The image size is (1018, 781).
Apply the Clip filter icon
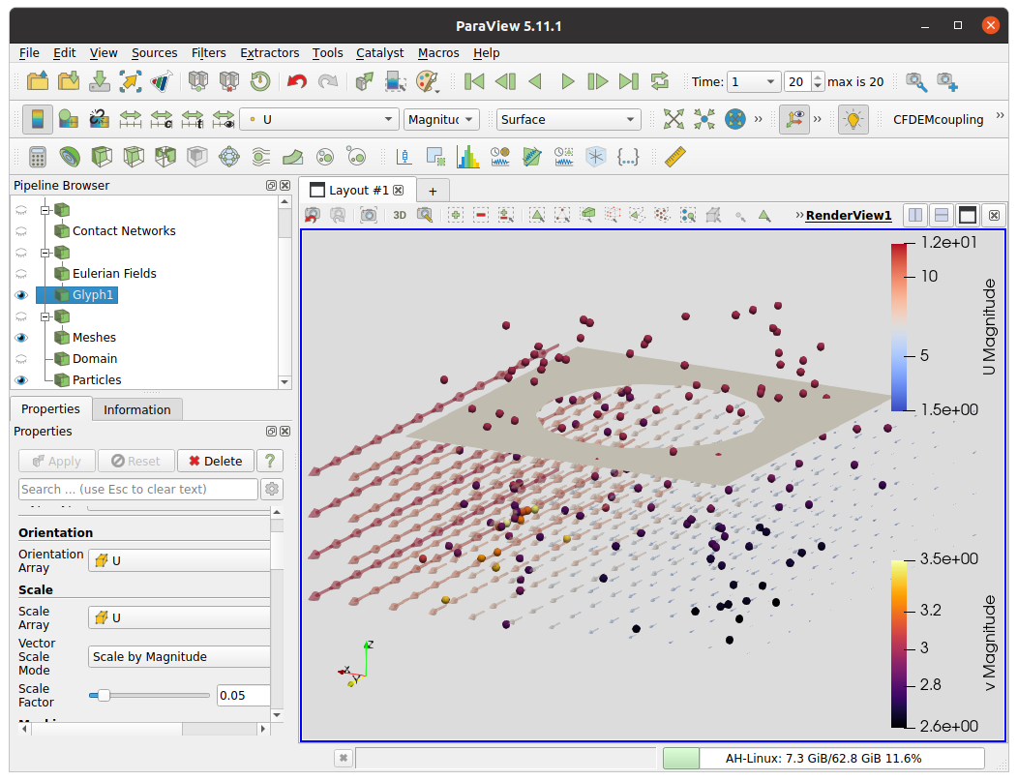pyautogui.click(x=101, y=157)
